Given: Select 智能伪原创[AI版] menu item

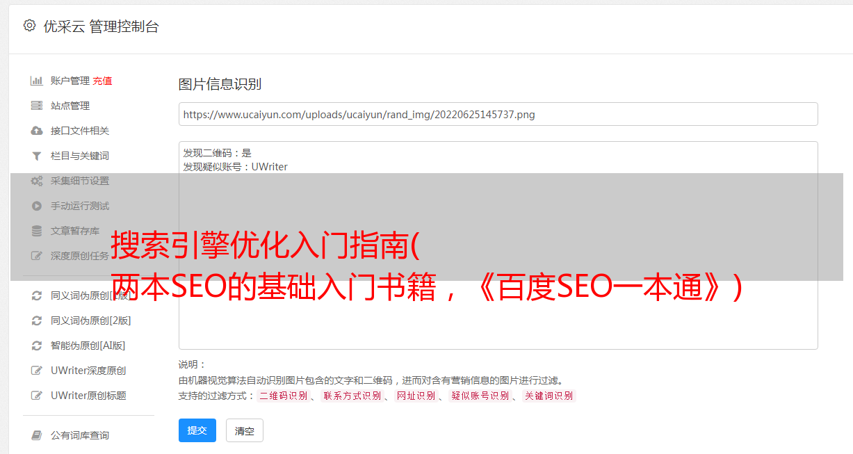Looking at the screenshot, I should (x=88, y=346).
